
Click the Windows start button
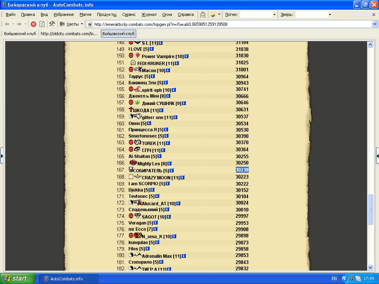coord(18,278)
